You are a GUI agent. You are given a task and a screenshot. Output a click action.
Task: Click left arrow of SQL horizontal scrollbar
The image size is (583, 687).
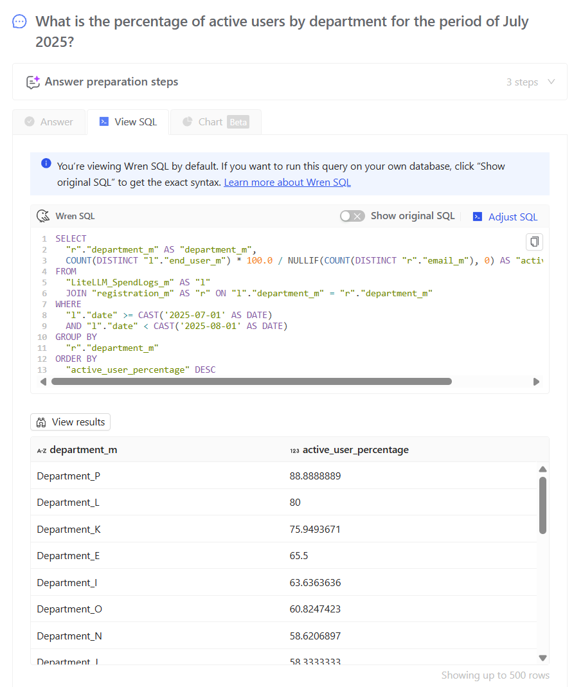tap(43, 382)
